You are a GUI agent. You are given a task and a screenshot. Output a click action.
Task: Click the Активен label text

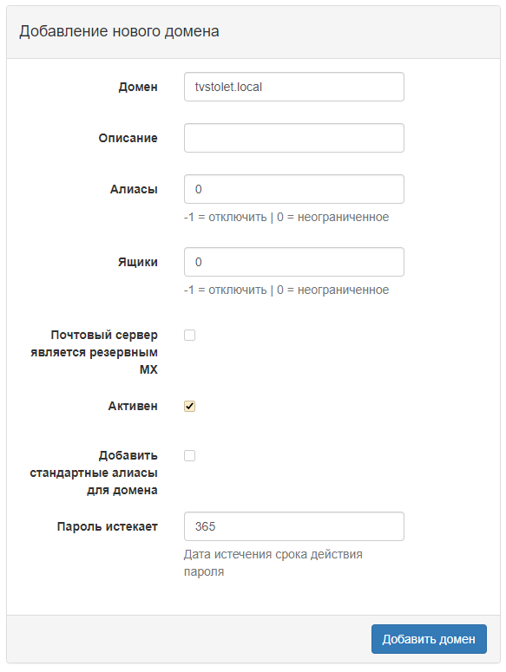[133, 406]
